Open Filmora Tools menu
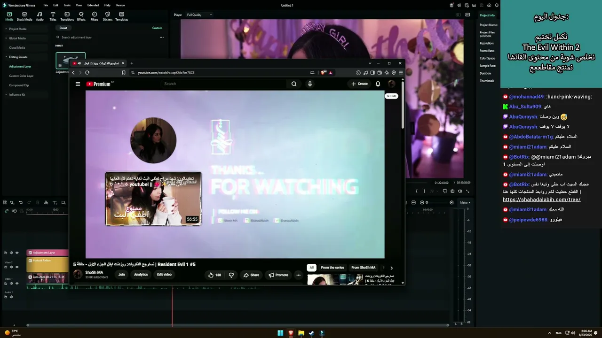 click(x=67, y=5)
